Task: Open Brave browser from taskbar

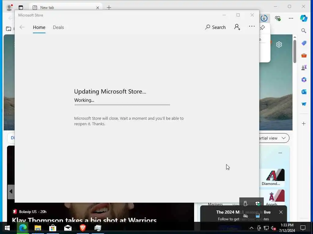Action: (x=83, y=228)
